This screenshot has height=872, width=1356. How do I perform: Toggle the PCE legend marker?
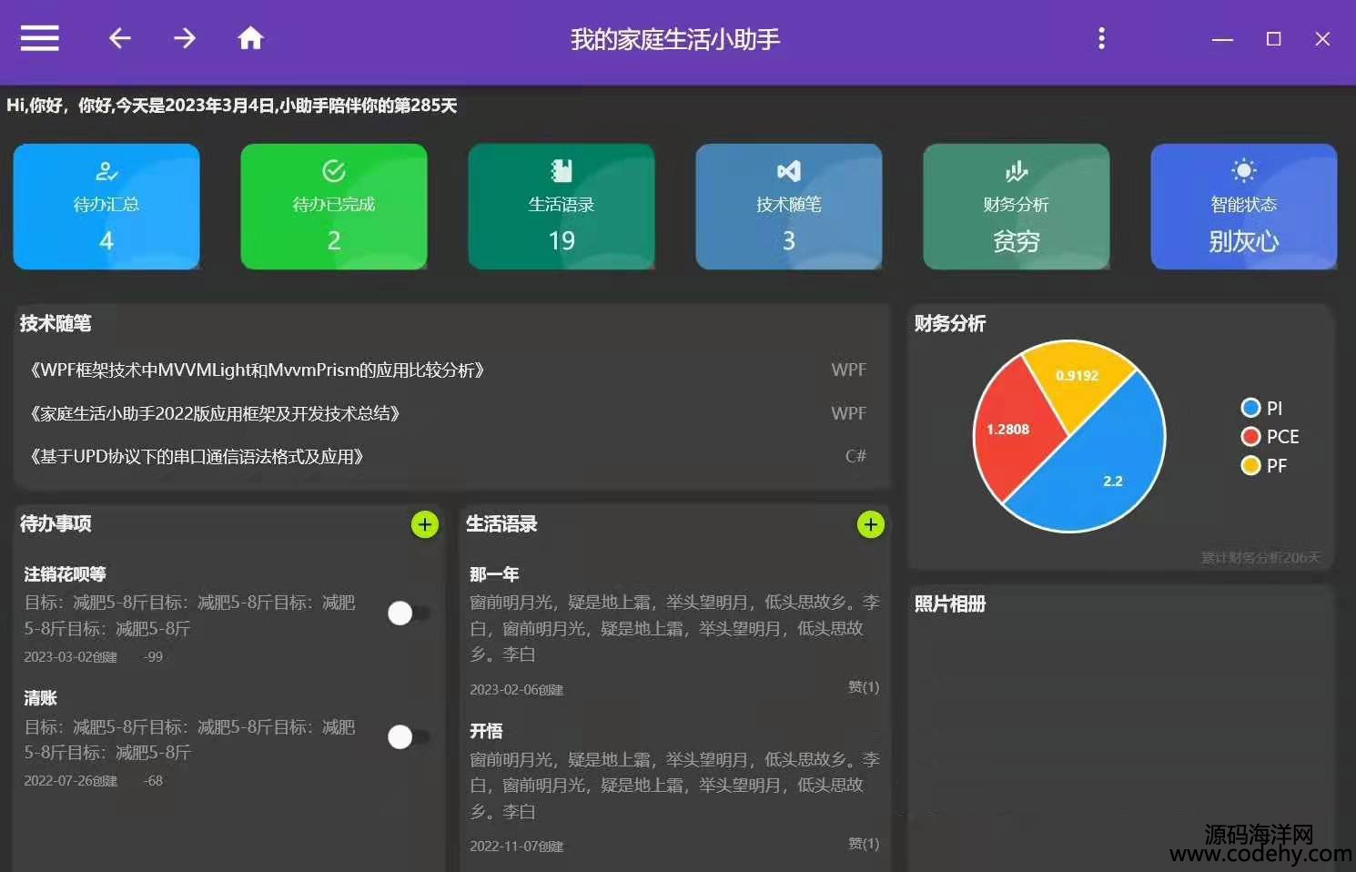[1250, 437]
